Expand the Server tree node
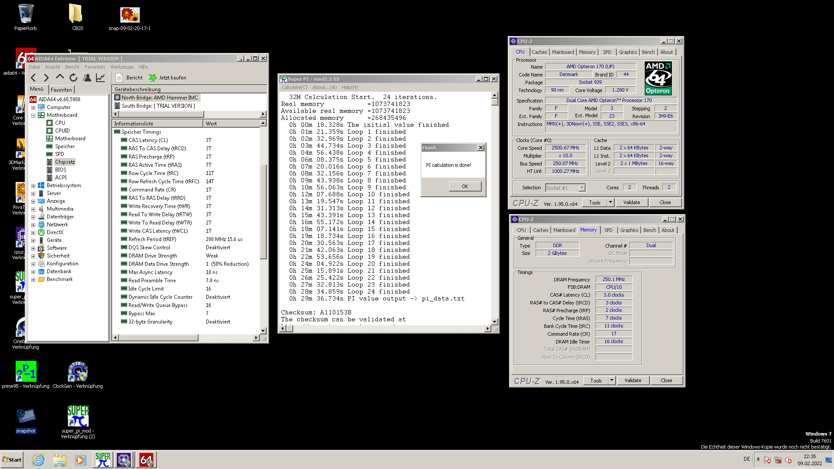The image size is (834, 469). pyautogui.click(x=33, y=194)
